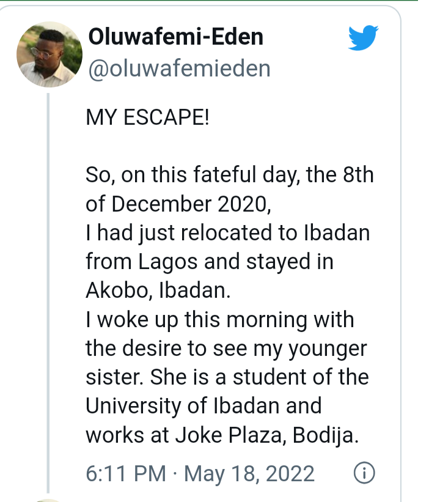Viewport: 440px width, 502px height.
Task: Click the word 'Lagos' in the tweet
Action: [167, 262]
